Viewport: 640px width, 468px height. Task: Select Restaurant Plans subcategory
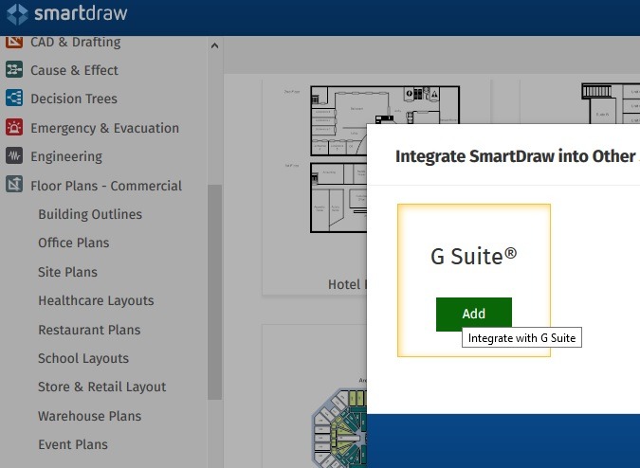89,330
